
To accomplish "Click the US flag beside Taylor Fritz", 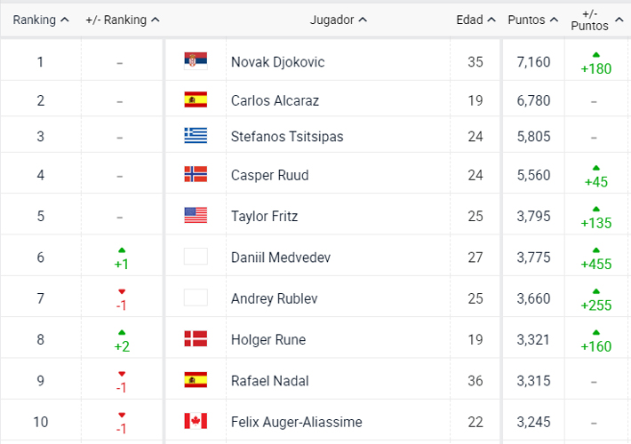I will tap(196, 215).
